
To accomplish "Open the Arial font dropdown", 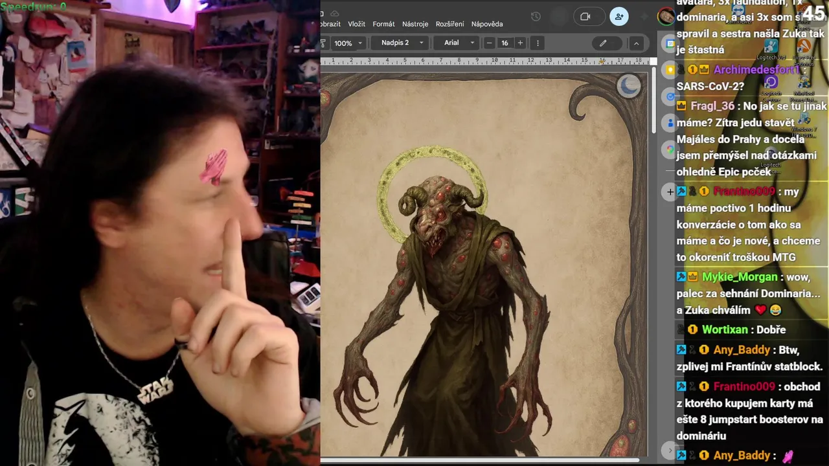I will (459, 43).
